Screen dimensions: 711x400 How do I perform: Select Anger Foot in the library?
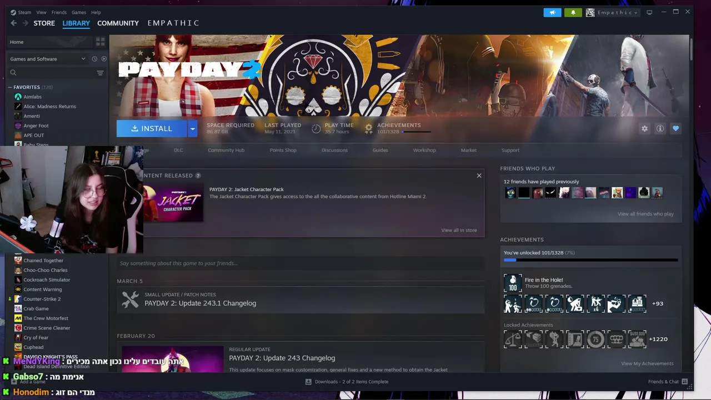[36, 126]
